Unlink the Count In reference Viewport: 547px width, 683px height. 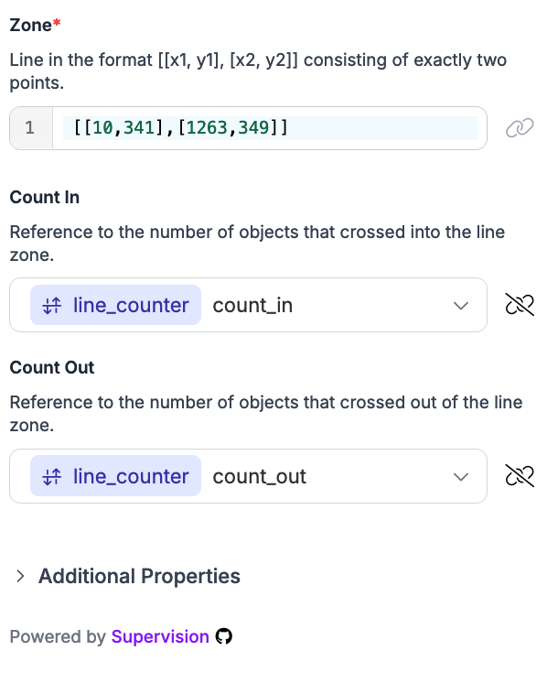pos(520,305)
